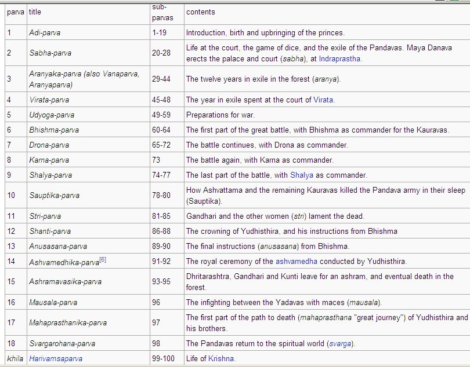Click the Shanti-parva title cell
470x367 pixels.
(88, 231)
